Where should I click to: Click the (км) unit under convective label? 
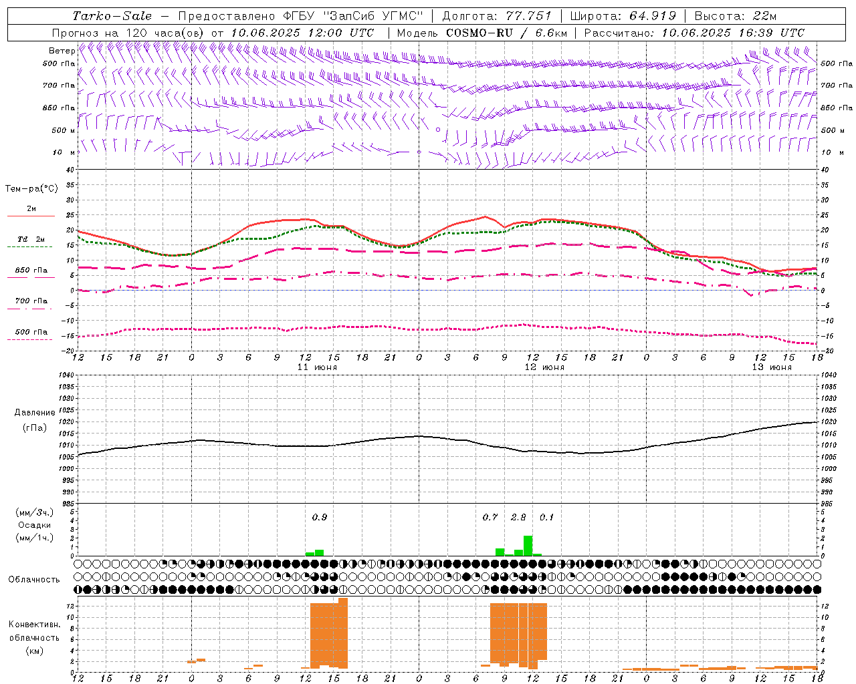(x=34, y=651)
